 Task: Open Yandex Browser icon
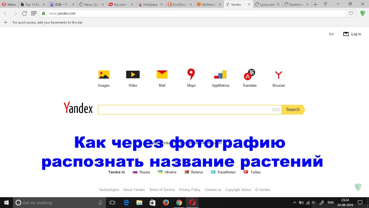[278, 75]
